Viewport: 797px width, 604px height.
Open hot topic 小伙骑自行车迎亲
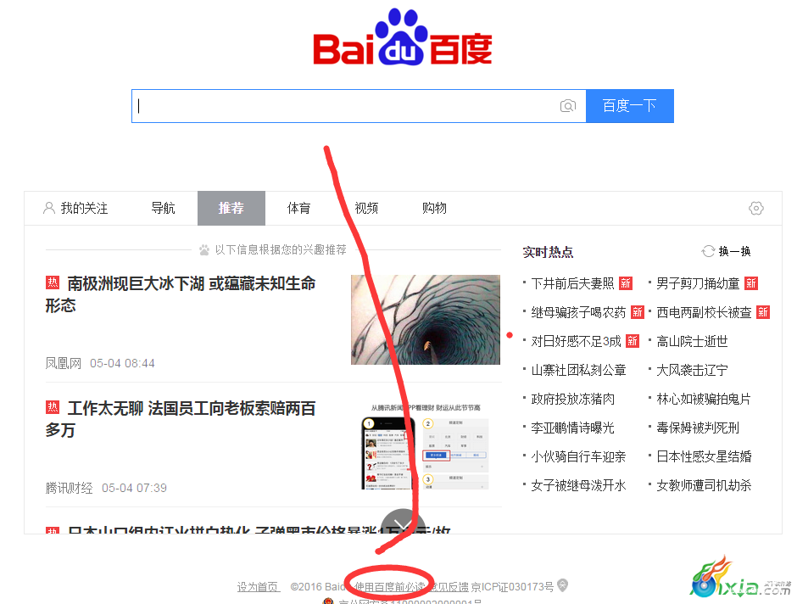[x=578, y=456]
